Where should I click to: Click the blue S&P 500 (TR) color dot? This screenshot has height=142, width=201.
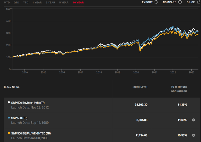click(x=9, y=118)
